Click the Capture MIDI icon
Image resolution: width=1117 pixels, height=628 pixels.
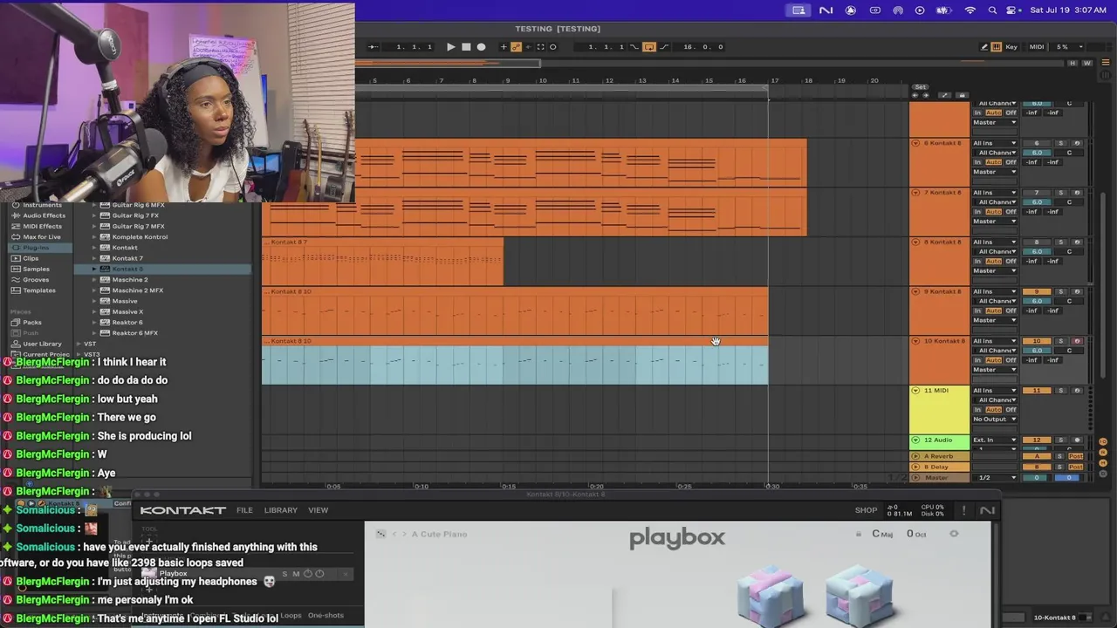point(540,47)
